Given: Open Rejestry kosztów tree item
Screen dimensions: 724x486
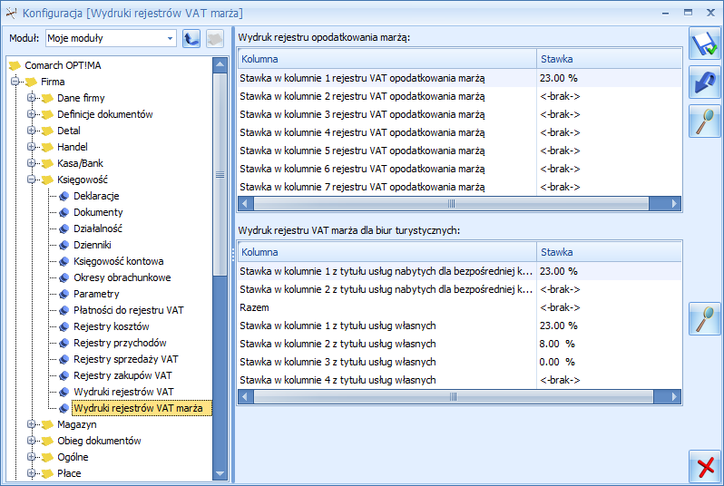Looking at the screenshot, I should coord(112,326).
